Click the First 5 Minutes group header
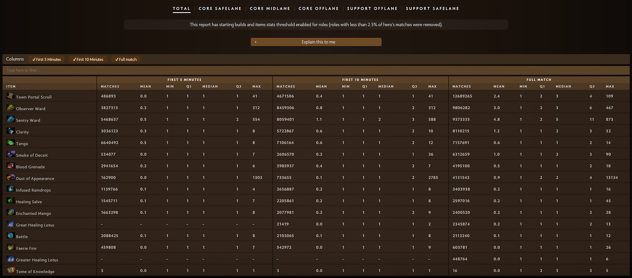The width and height of the screenshot is (632, 278). [x=184, y=80]
